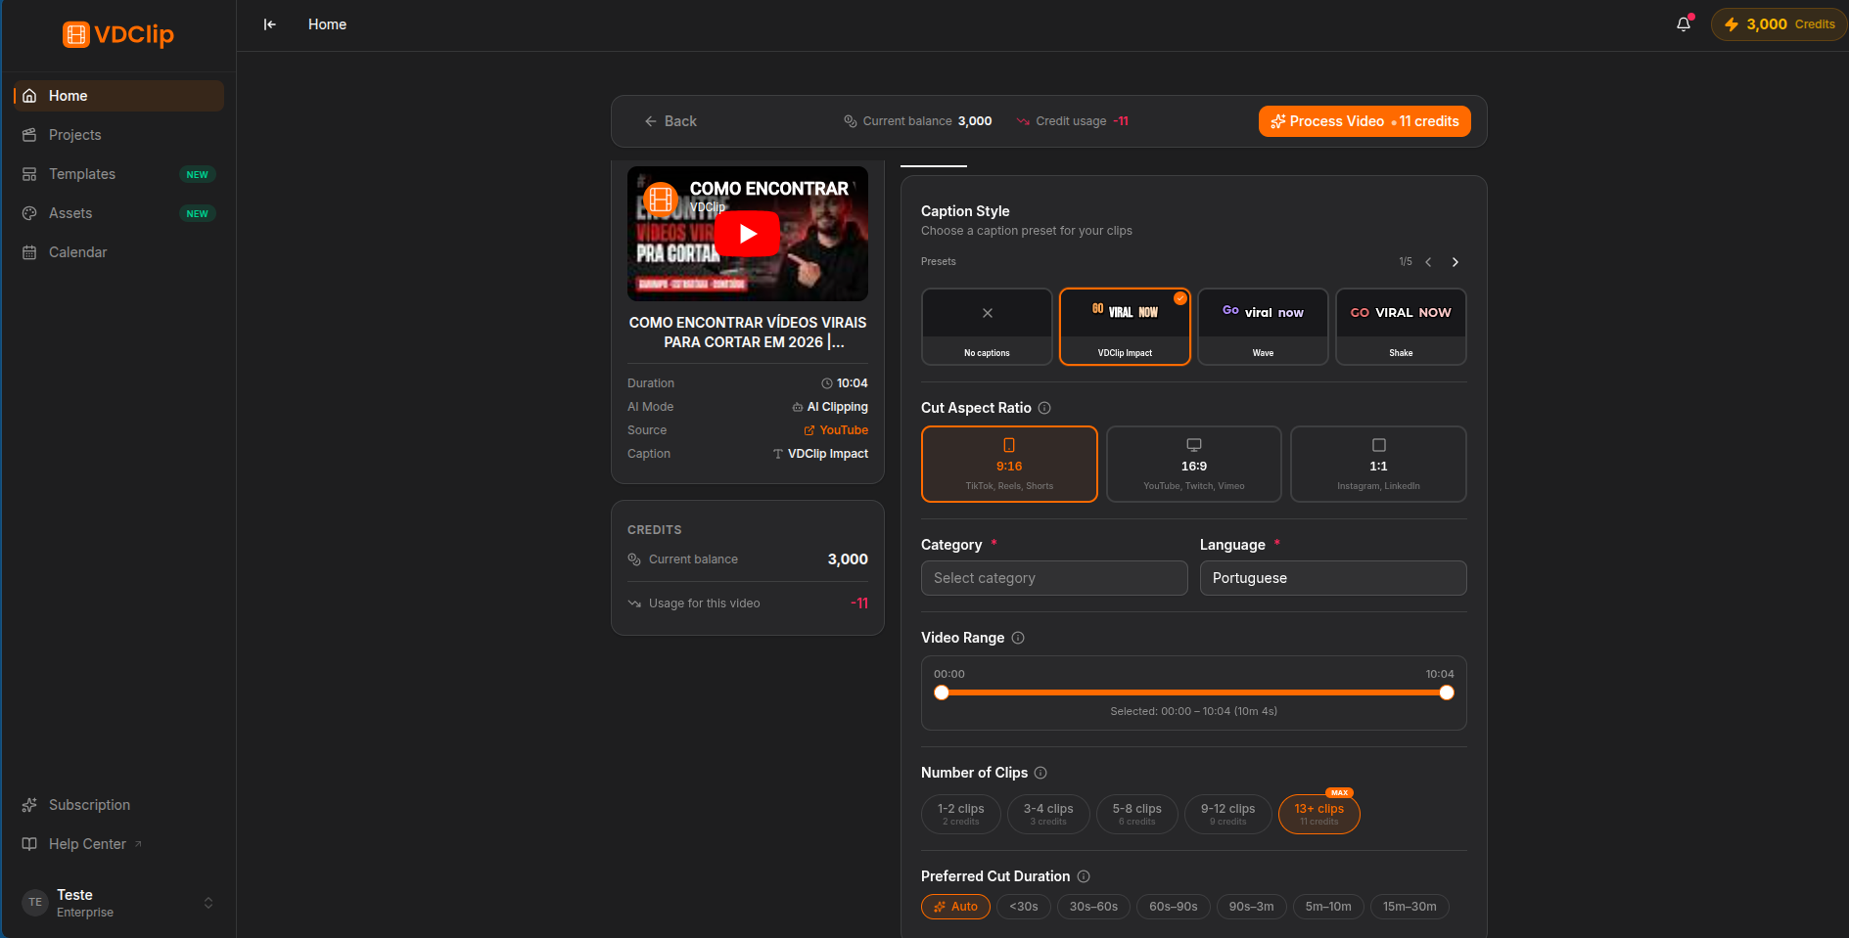The image size is (1849, 938).
Task: Select Auto cut duration
Action: [x=955, y=907]
